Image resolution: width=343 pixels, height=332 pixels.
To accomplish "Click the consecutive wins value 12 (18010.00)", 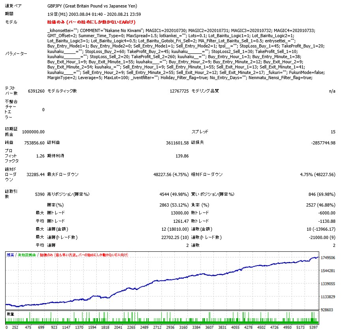I will [175, 229].
